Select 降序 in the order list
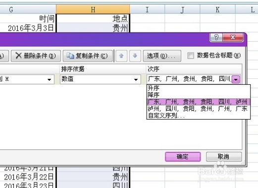 click(199, 95)
